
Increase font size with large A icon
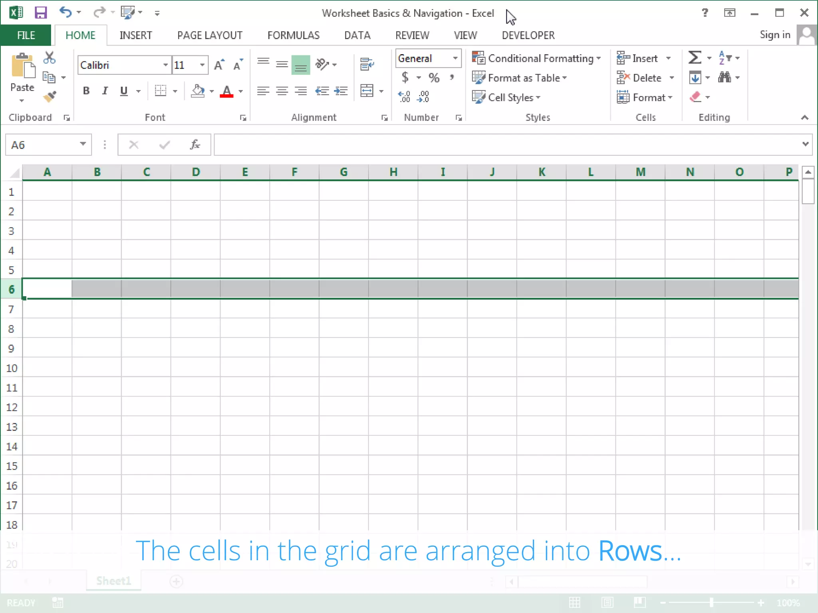[x=219, y=65]
